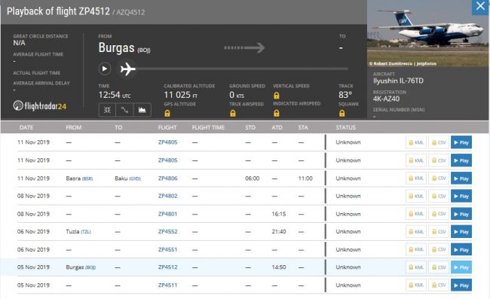Screen dimensions: 490x299
Task: Click the indicated airspeed lock icon
Action: click(276, 113)
